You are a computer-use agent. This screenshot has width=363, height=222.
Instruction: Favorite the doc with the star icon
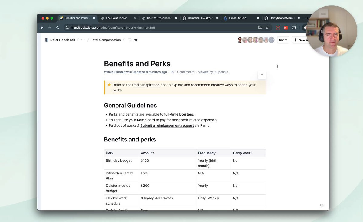click(136, 40)
